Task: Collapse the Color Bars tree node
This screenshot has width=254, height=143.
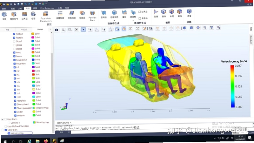Action: 3,130
